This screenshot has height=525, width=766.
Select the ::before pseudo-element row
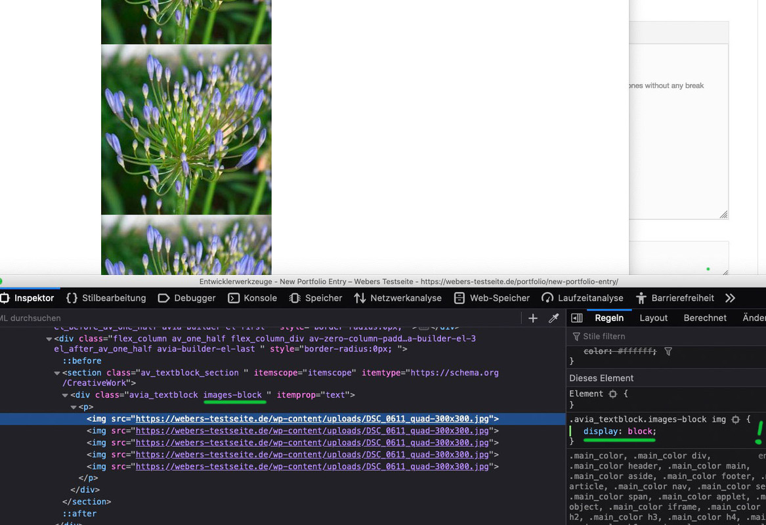(81, 361)
